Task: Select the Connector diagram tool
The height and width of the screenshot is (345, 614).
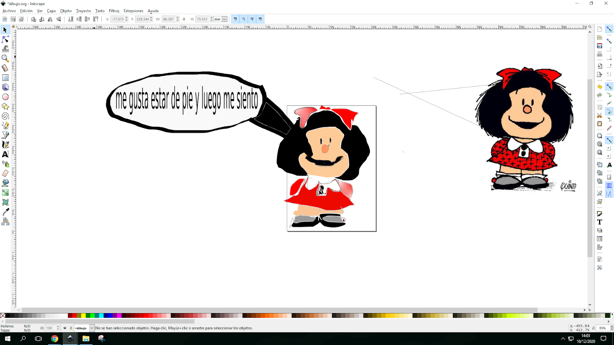Action: click(x=5, y=222)
